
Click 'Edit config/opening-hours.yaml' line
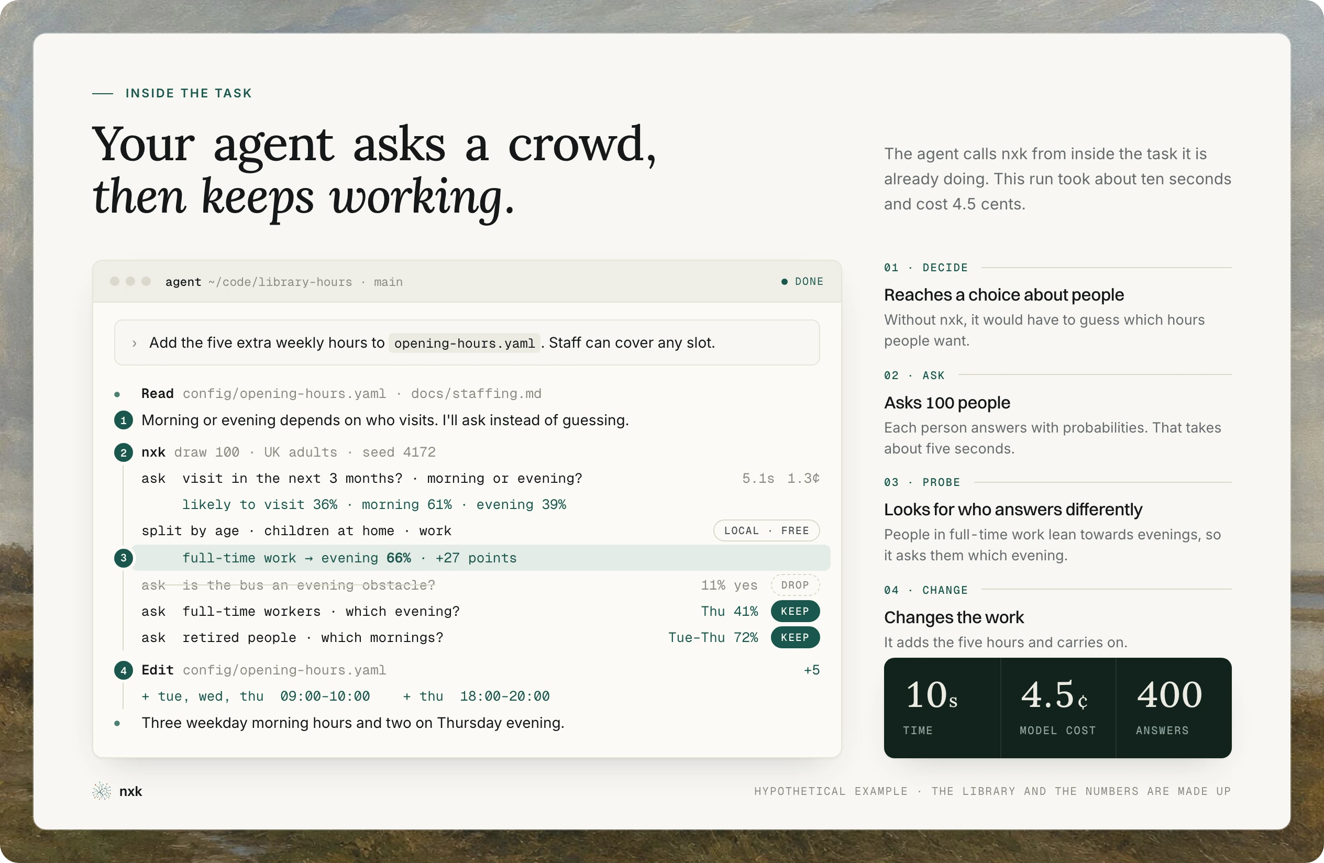click(263, 670)
